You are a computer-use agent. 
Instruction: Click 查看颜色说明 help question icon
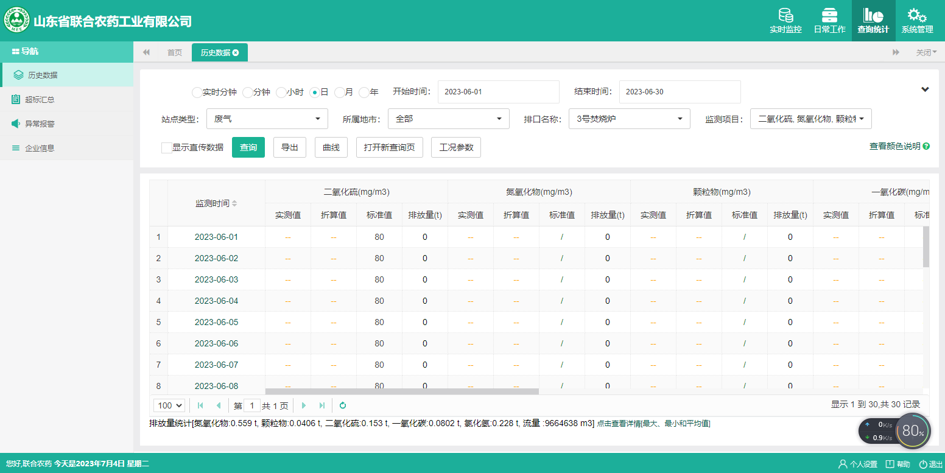pos(926,147)
